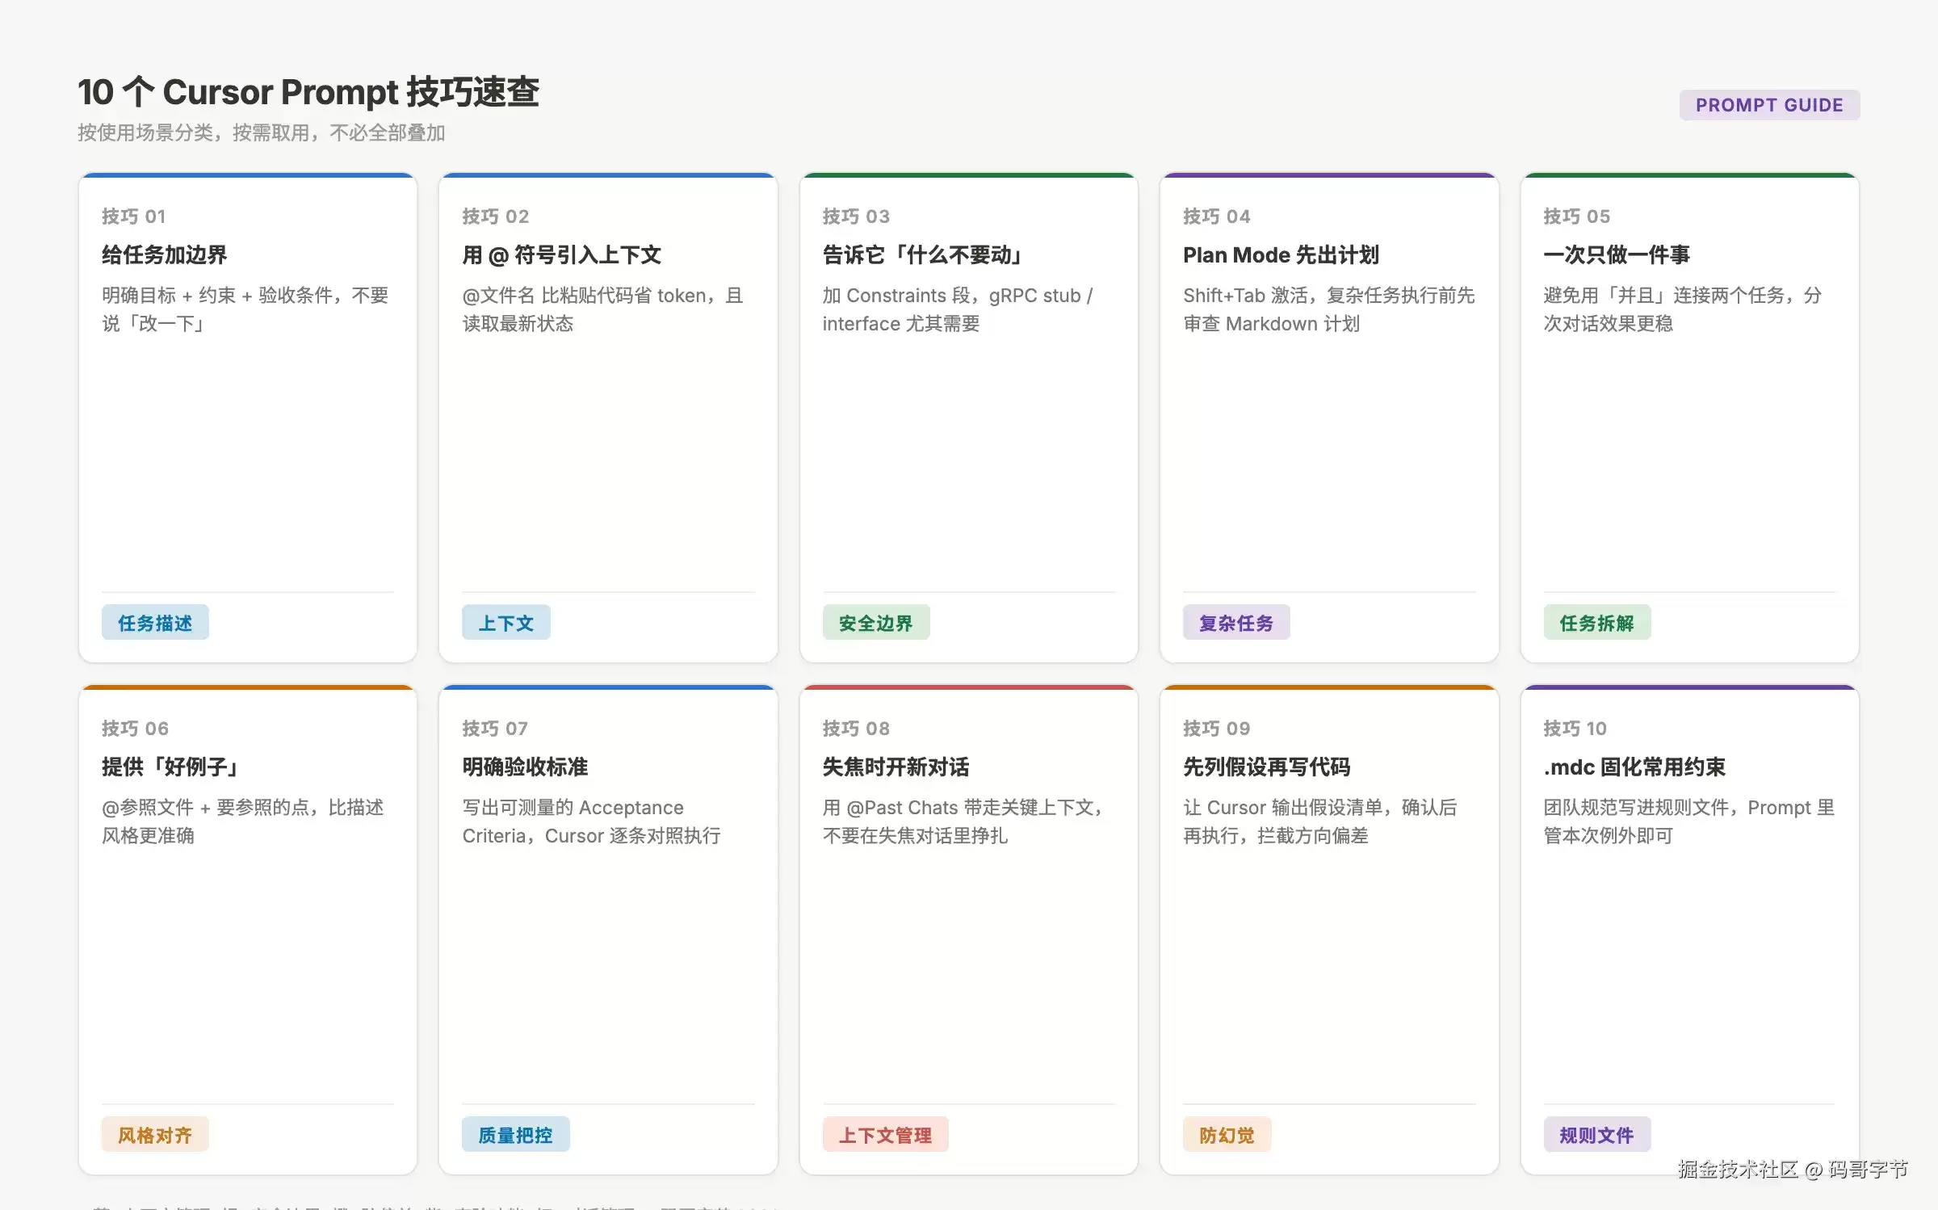This screenshot has height=1210, width=1938.
Task: Click the label 技巧 06
Action: tap(136, 729)
